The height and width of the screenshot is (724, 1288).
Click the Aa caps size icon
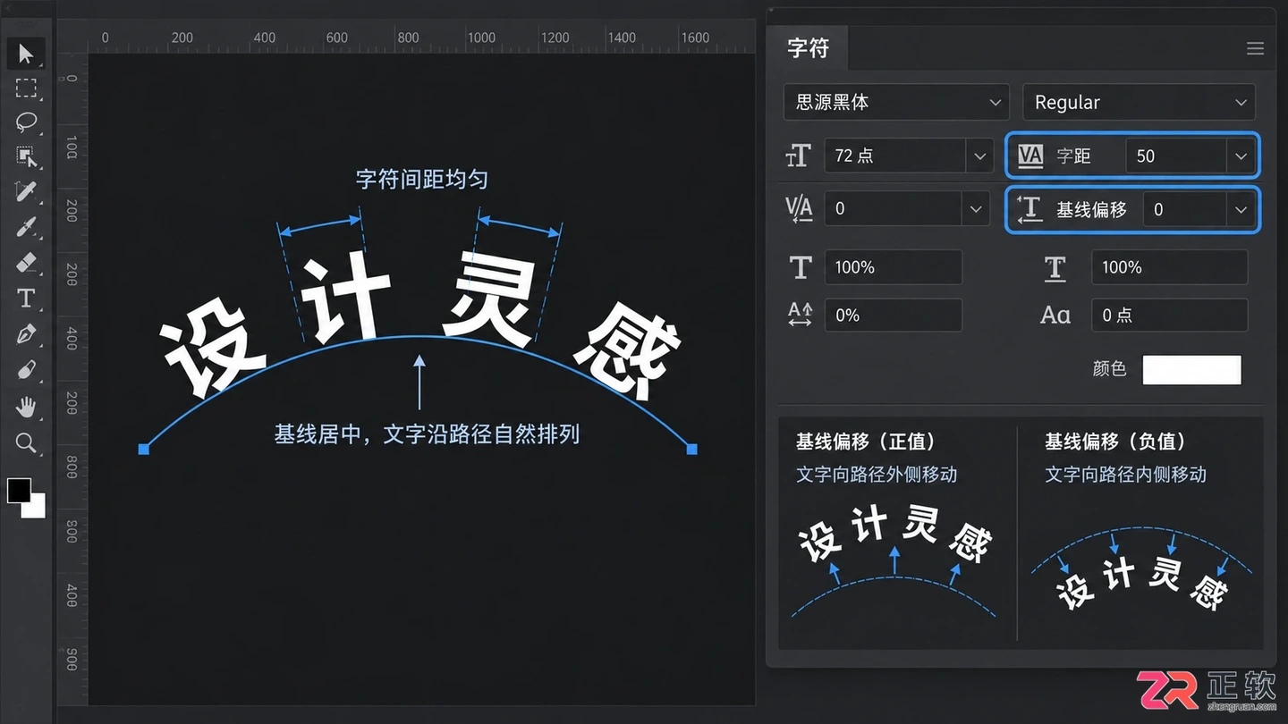tap(1055, 316)
